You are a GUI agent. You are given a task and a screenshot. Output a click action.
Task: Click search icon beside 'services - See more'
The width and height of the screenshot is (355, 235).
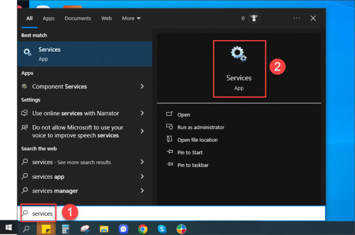tap(25, 162)
